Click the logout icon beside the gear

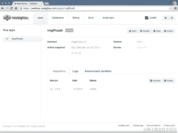[x=172, y=18]
